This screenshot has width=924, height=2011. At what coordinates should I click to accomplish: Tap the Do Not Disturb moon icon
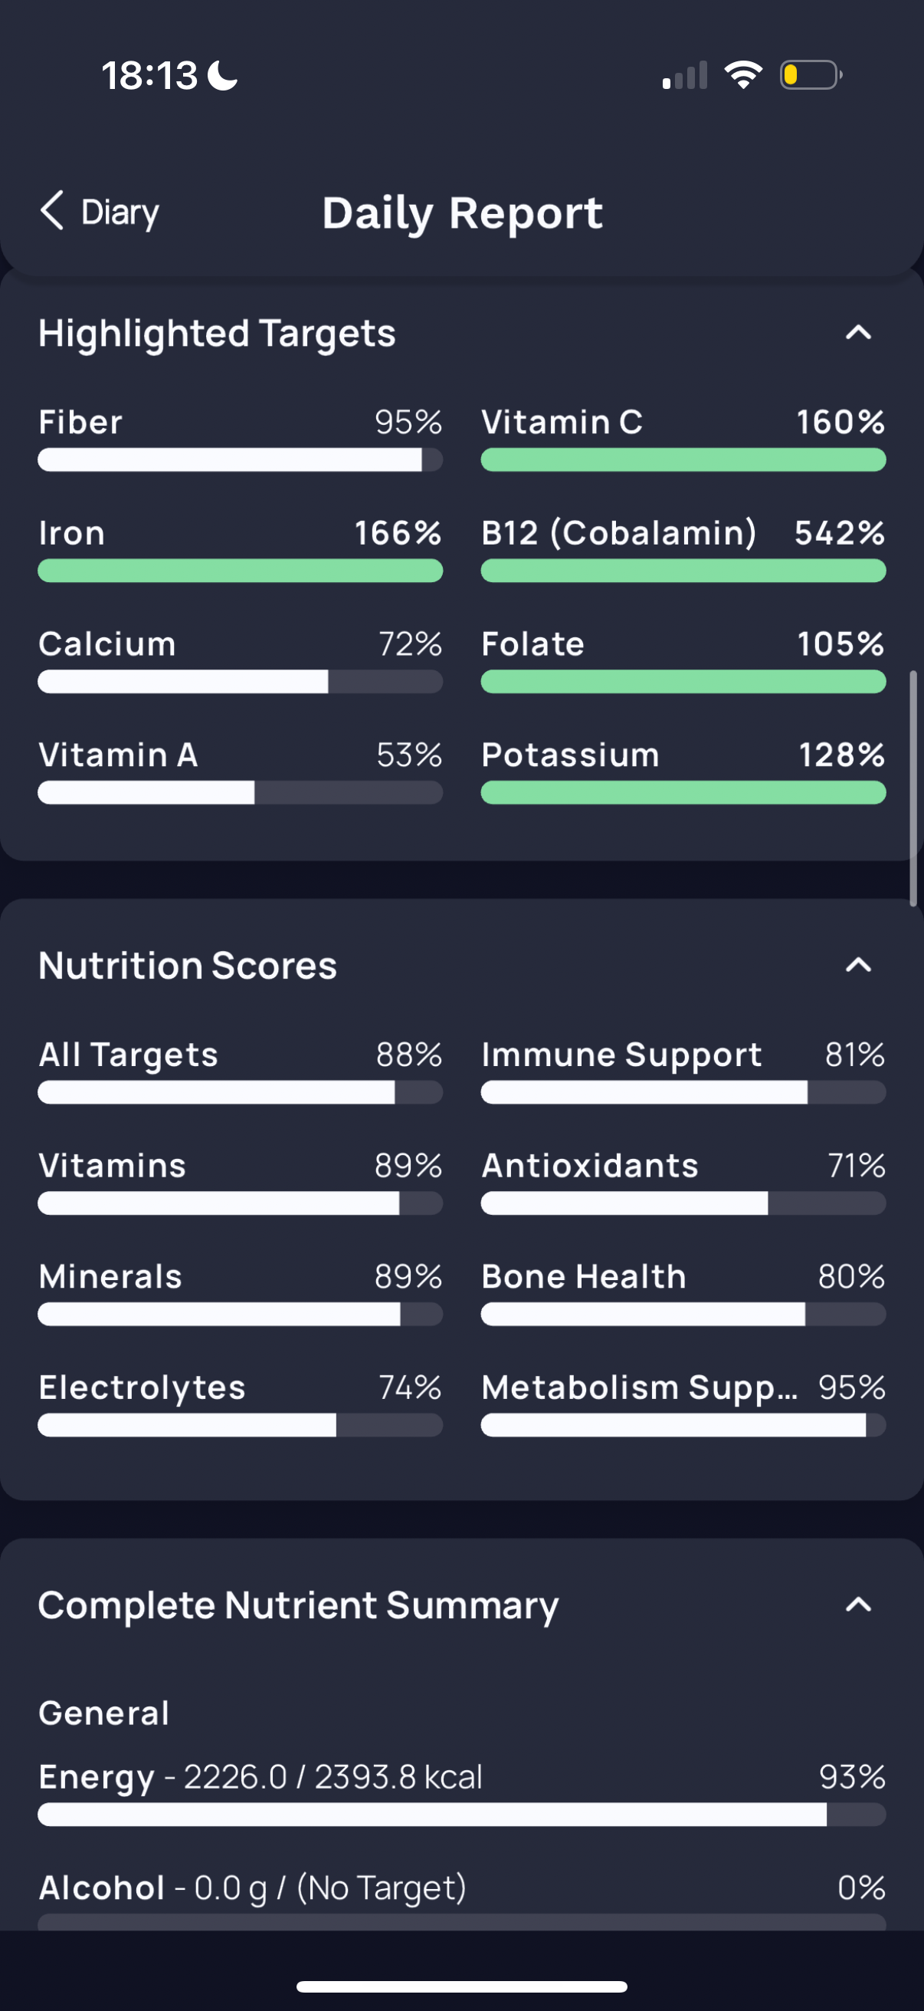[x=223, y=76]
